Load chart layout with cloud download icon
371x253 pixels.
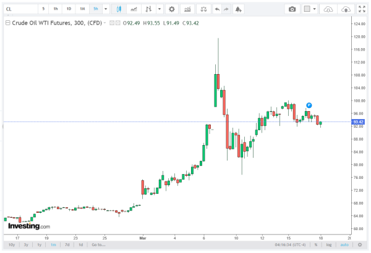pyautogui.click(x=330, y=9)
